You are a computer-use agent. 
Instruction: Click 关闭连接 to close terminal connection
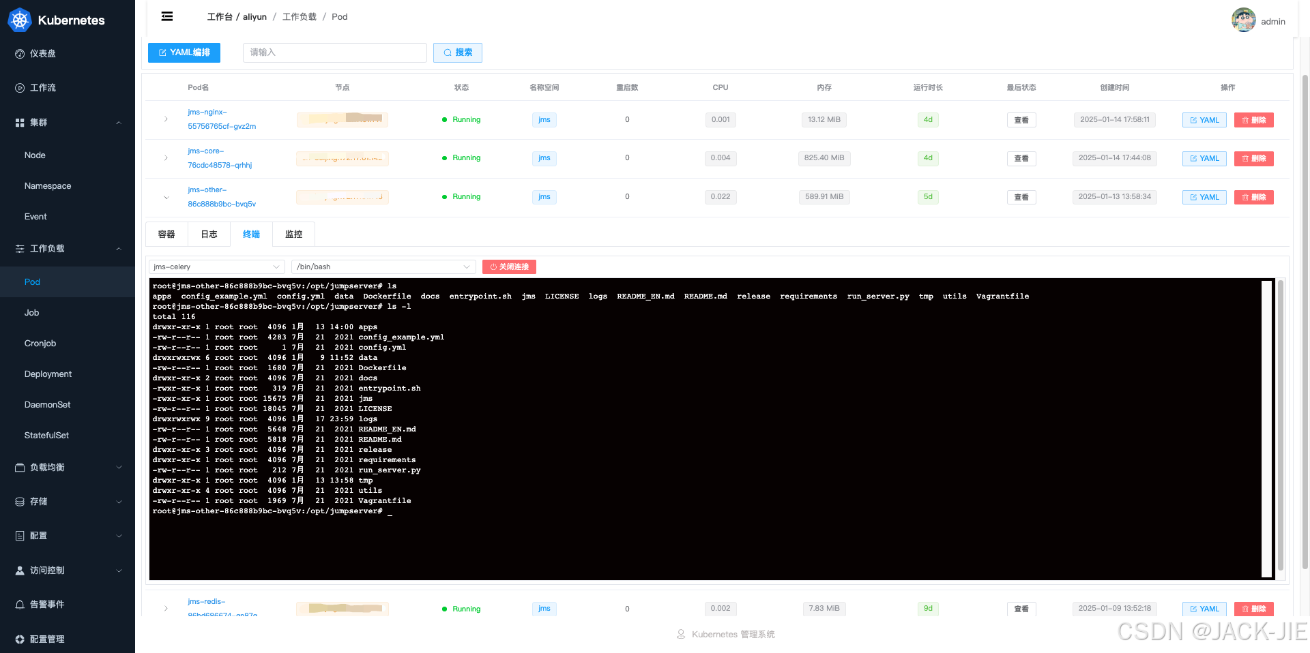click(509, 267)
